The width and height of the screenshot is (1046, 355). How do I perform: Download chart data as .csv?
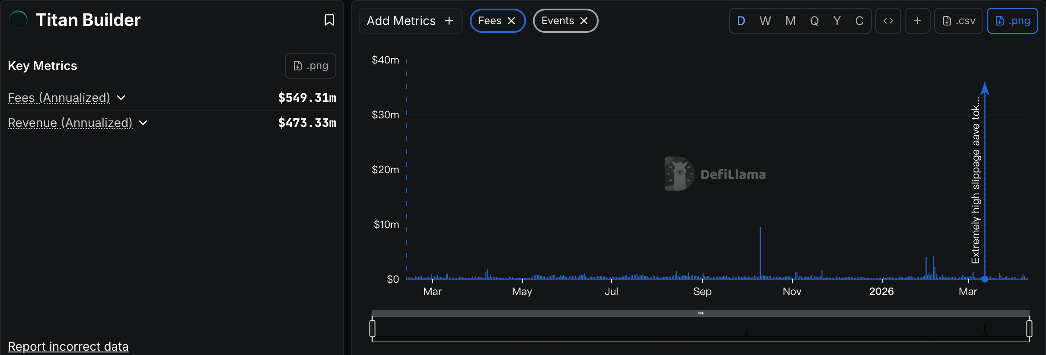tap(959, 20)
